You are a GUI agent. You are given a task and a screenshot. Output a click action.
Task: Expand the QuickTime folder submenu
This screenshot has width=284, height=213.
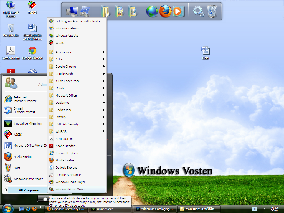77,103
